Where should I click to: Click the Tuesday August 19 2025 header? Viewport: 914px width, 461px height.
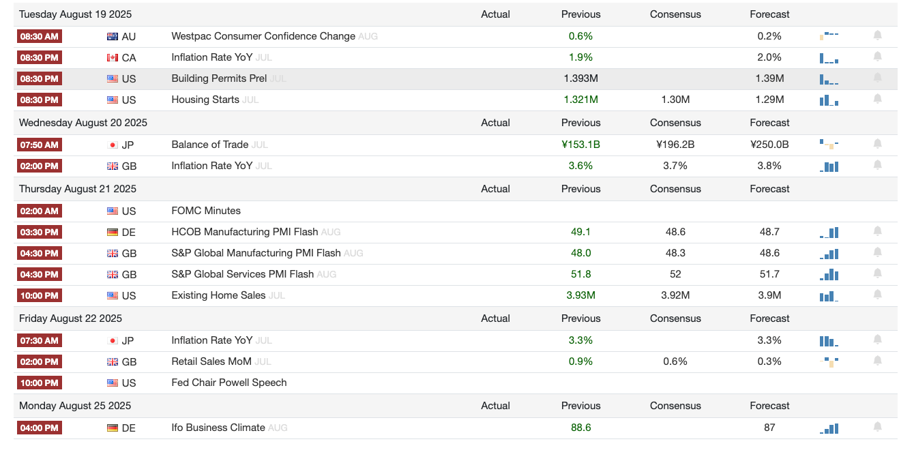[x=76, y=14]
